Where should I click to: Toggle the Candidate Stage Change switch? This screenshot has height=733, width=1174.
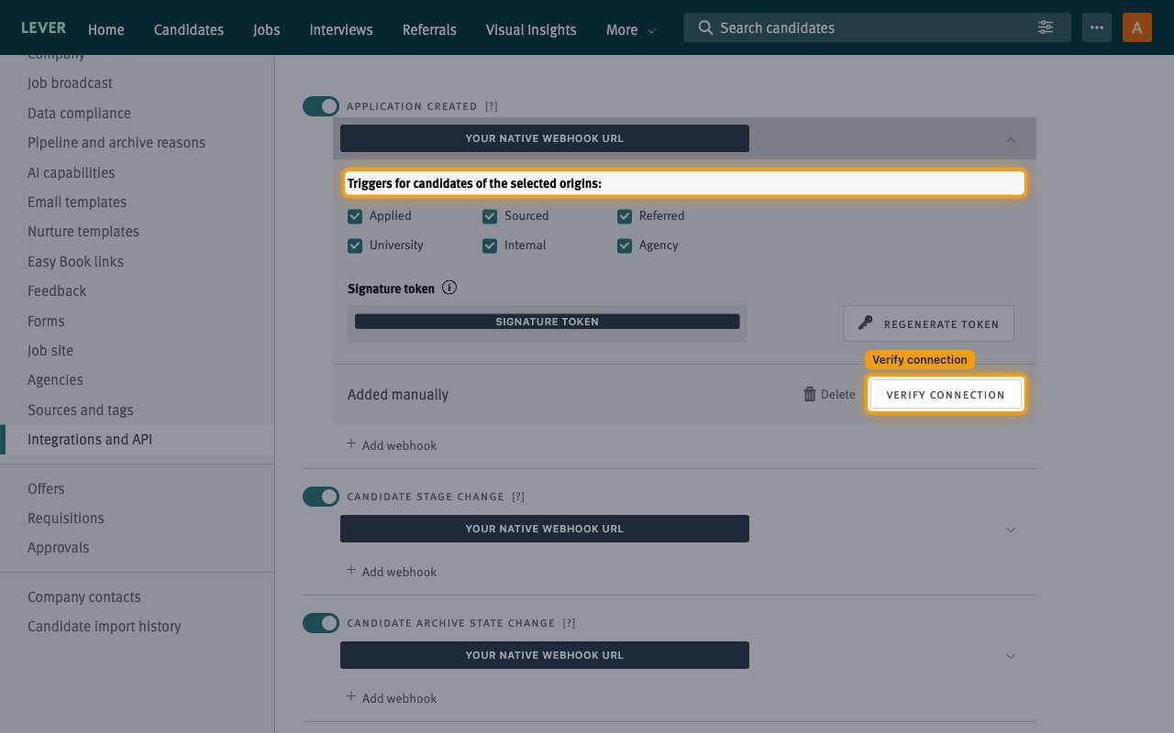[321, 497]
